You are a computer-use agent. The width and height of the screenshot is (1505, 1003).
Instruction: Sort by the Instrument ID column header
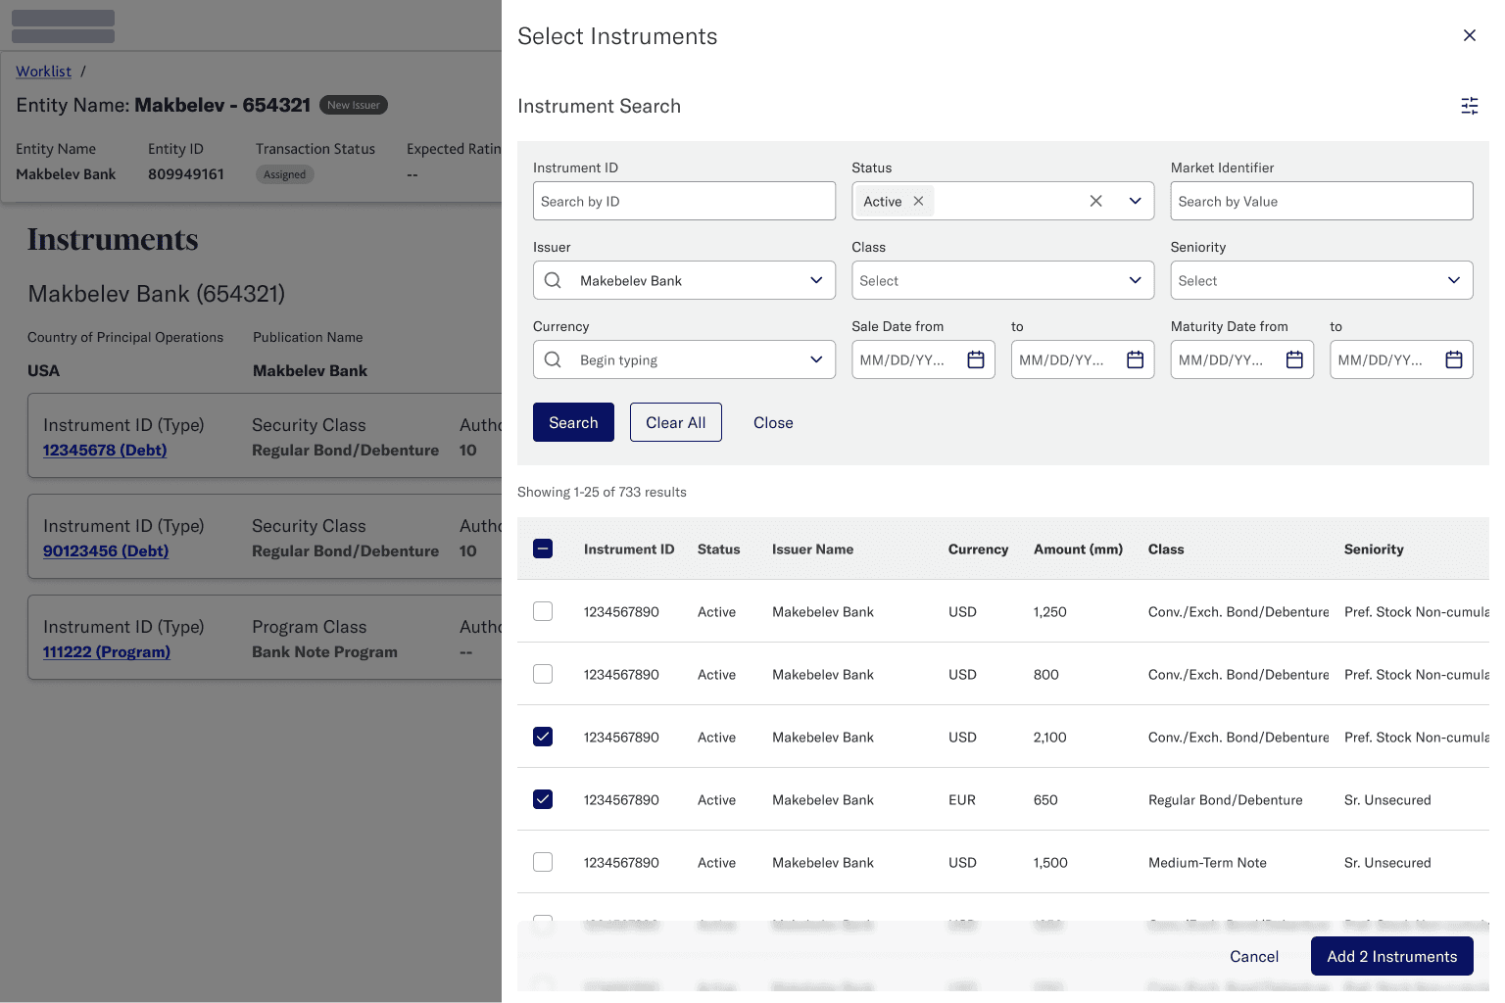(x=628, y=549)
